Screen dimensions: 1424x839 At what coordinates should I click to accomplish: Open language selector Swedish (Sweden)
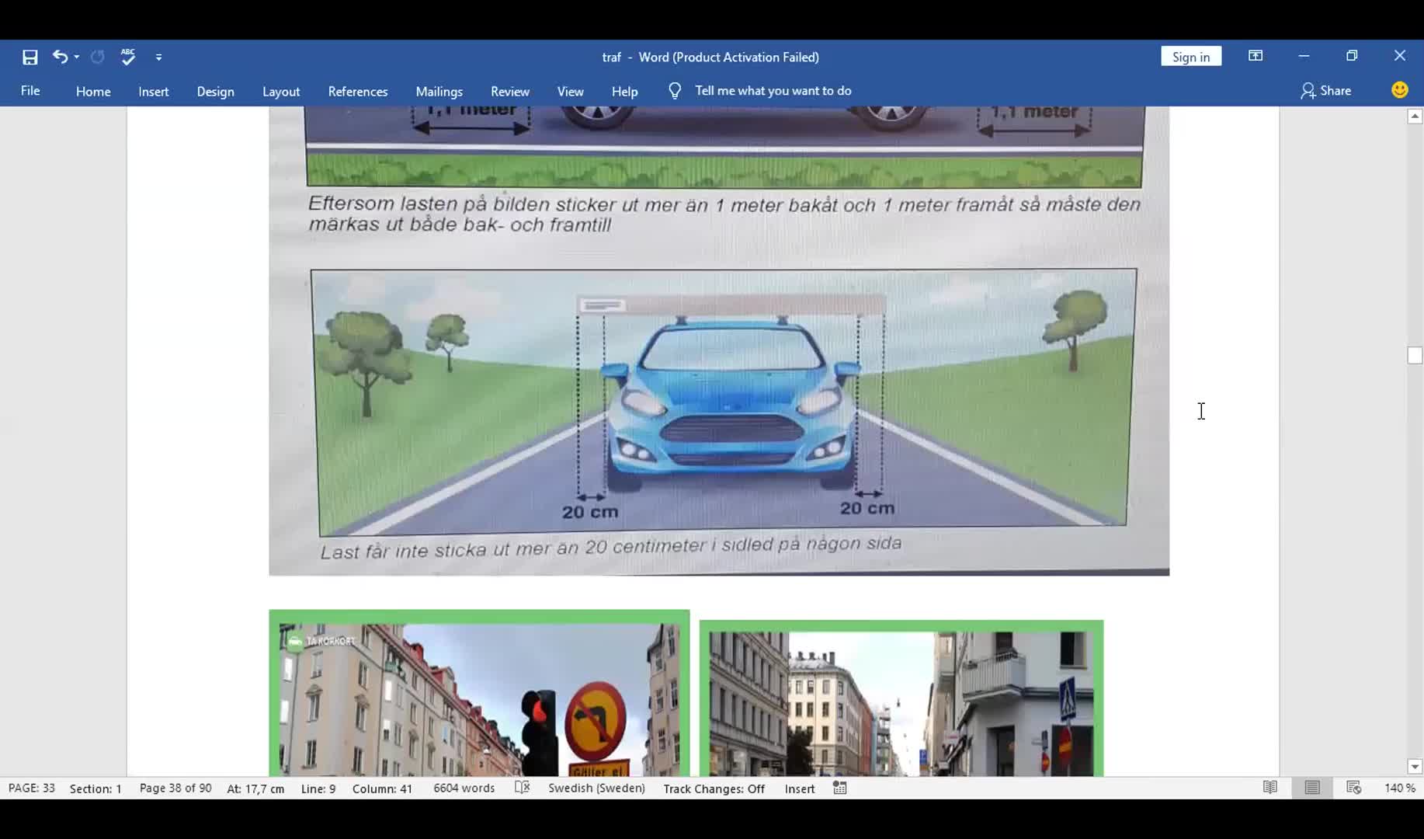(x=596, y=788)
